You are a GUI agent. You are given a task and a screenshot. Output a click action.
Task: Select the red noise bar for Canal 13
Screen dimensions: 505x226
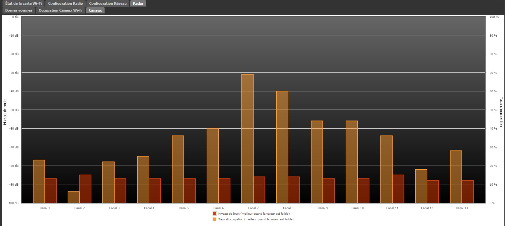[x=468, y=192]
